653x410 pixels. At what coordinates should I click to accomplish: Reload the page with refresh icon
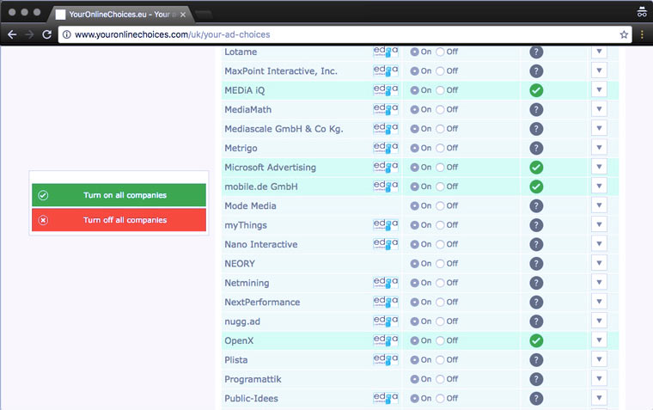tap(46, 34)
